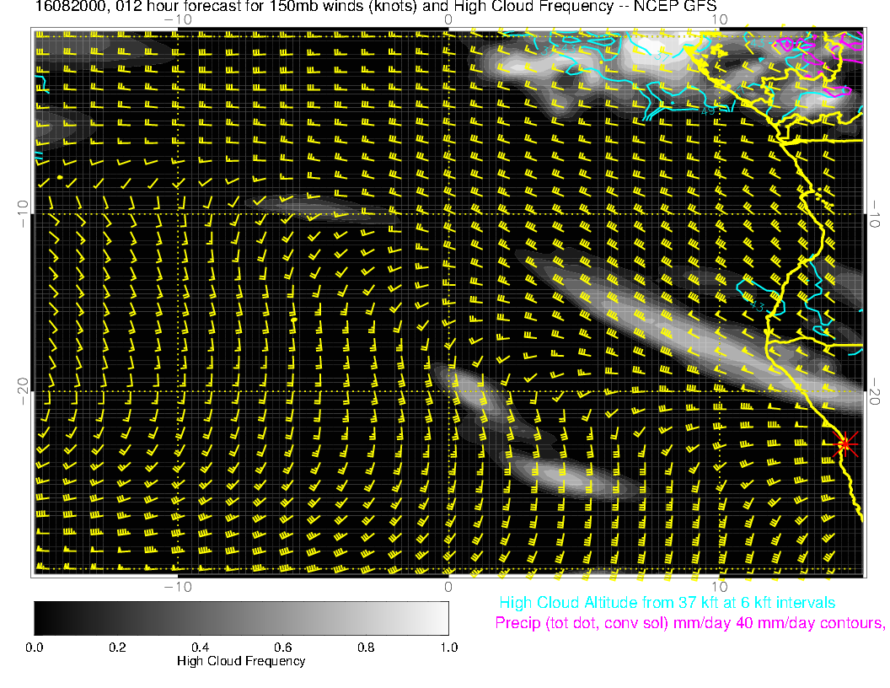
Task: Click the top axis longitude label 10
Action: point(719,19)
